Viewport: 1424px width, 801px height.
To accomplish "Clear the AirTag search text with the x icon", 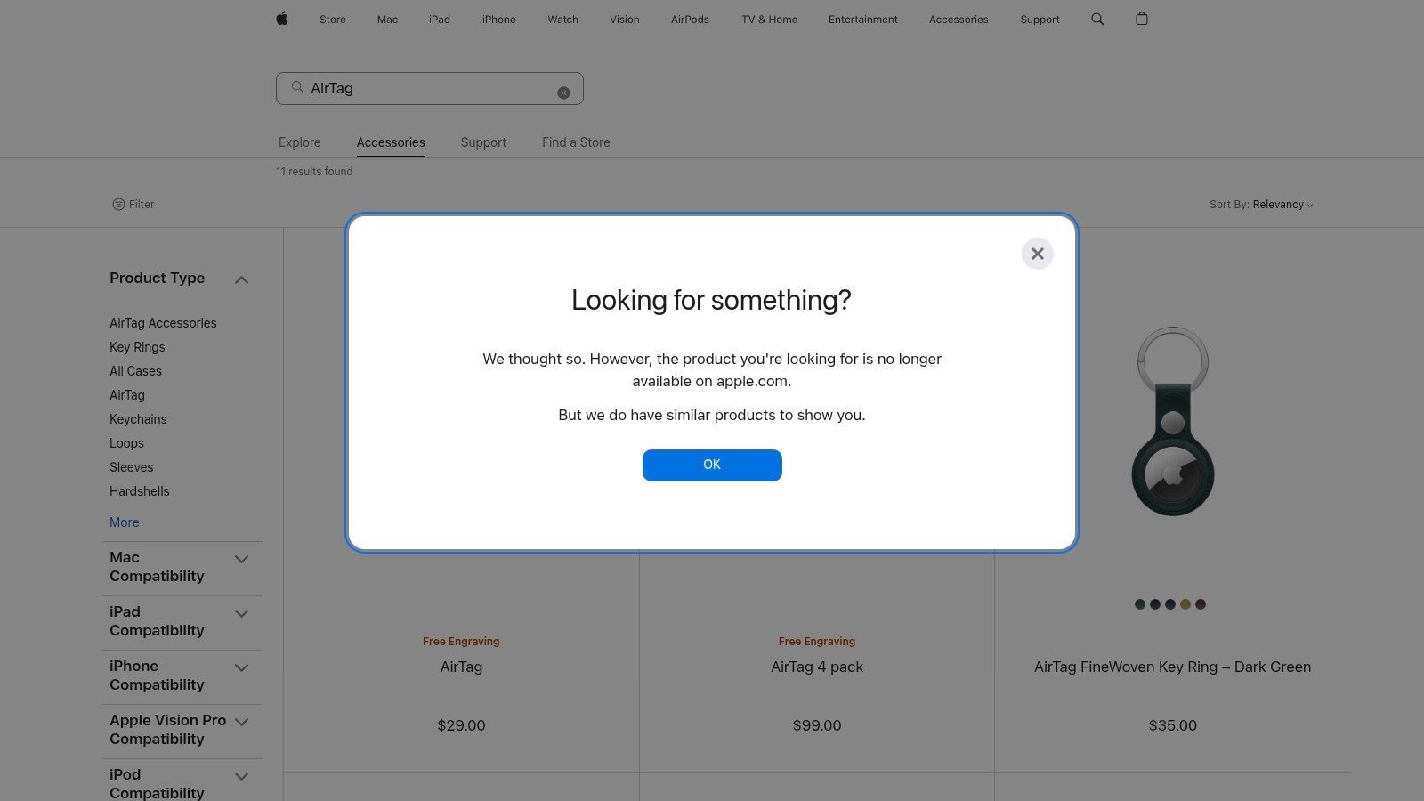I will click(563, 93).
